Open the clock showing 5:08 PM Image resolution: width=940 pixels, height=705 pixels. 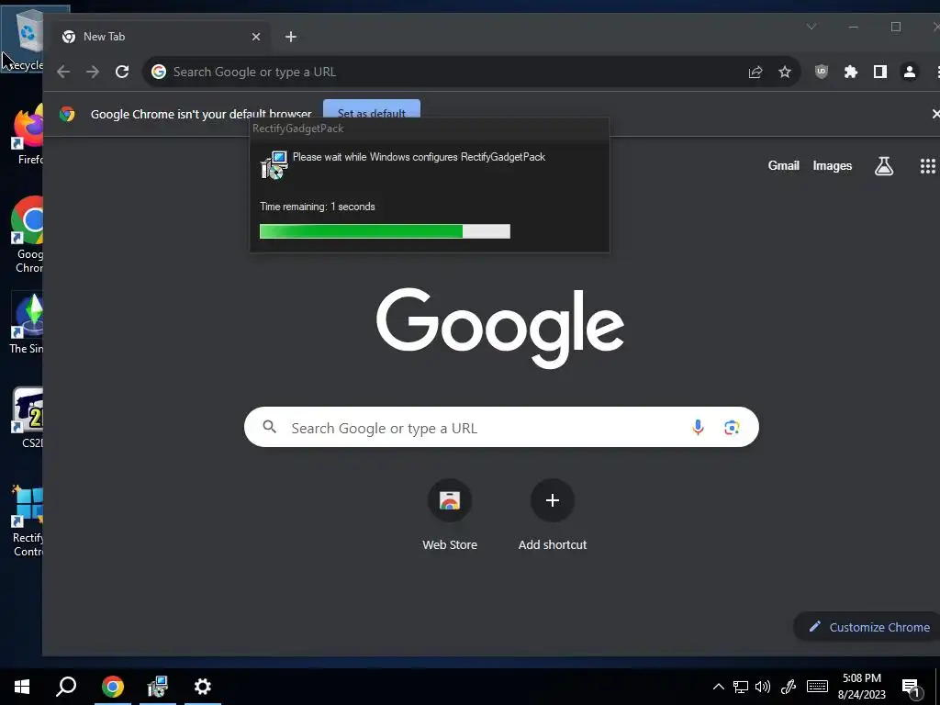coord(861,687)
